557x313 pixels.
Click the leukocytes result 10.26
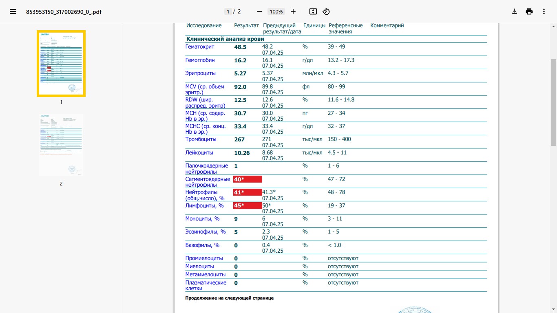242,153
